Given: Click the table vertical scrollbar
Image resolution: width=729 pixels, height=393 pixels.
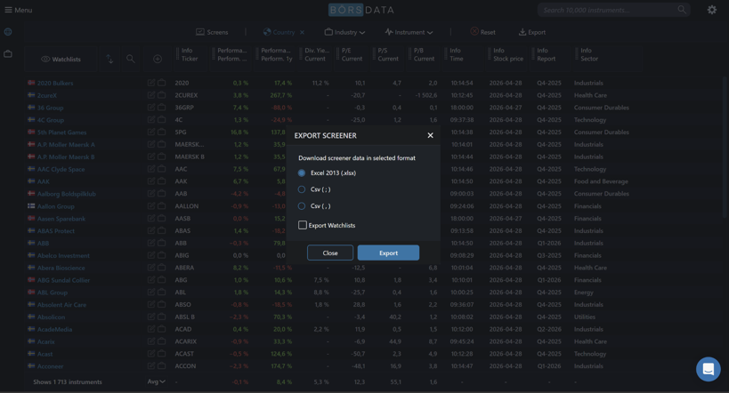Looking at the screenshot, I should click(725, 148).
